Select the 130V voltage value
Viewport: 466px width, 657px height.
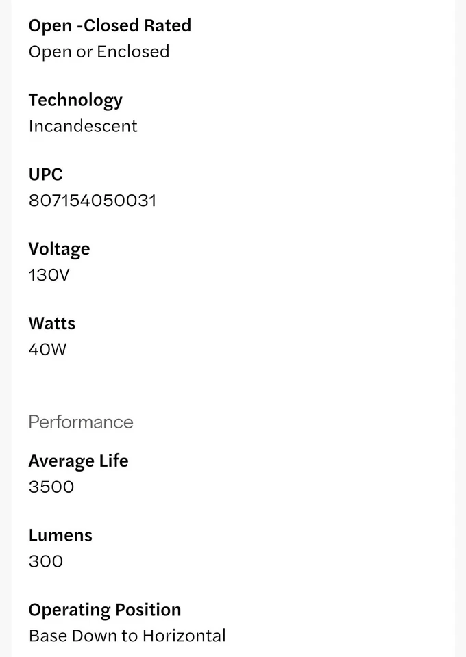pos(49,275)
